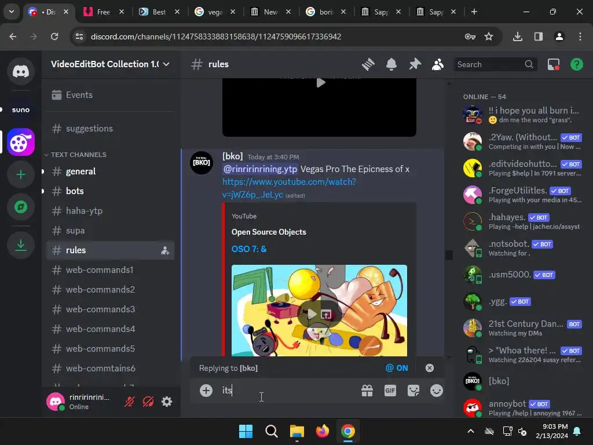Open Explore Discoverable Servers compass icon

click(21, 207)
